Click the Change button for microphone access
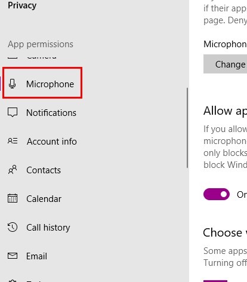 [x=225, y=64]
